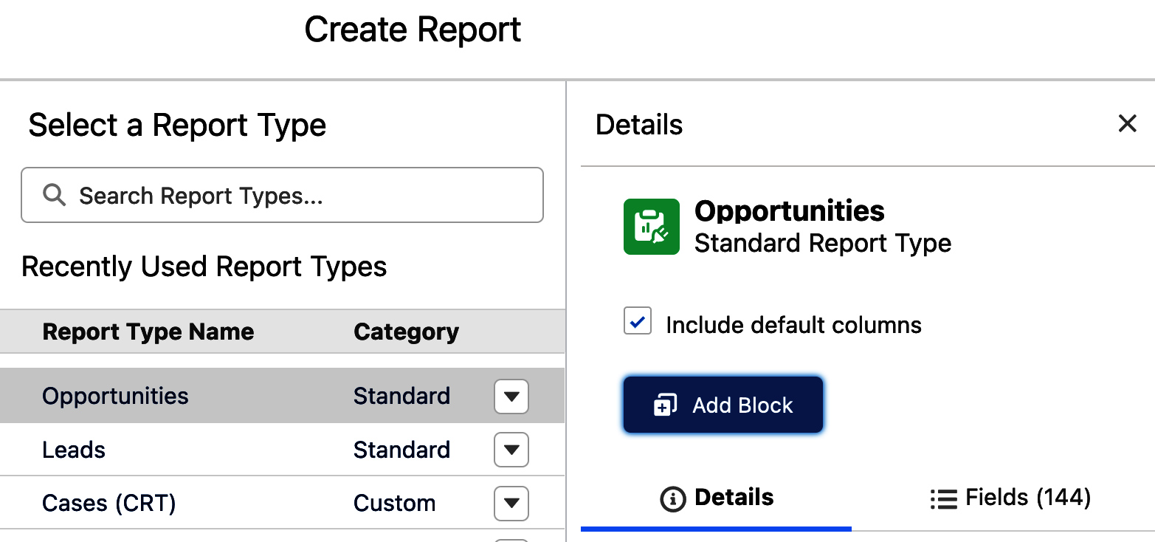Click the Standard Report Type subtitle

click(x=822, y=243)
